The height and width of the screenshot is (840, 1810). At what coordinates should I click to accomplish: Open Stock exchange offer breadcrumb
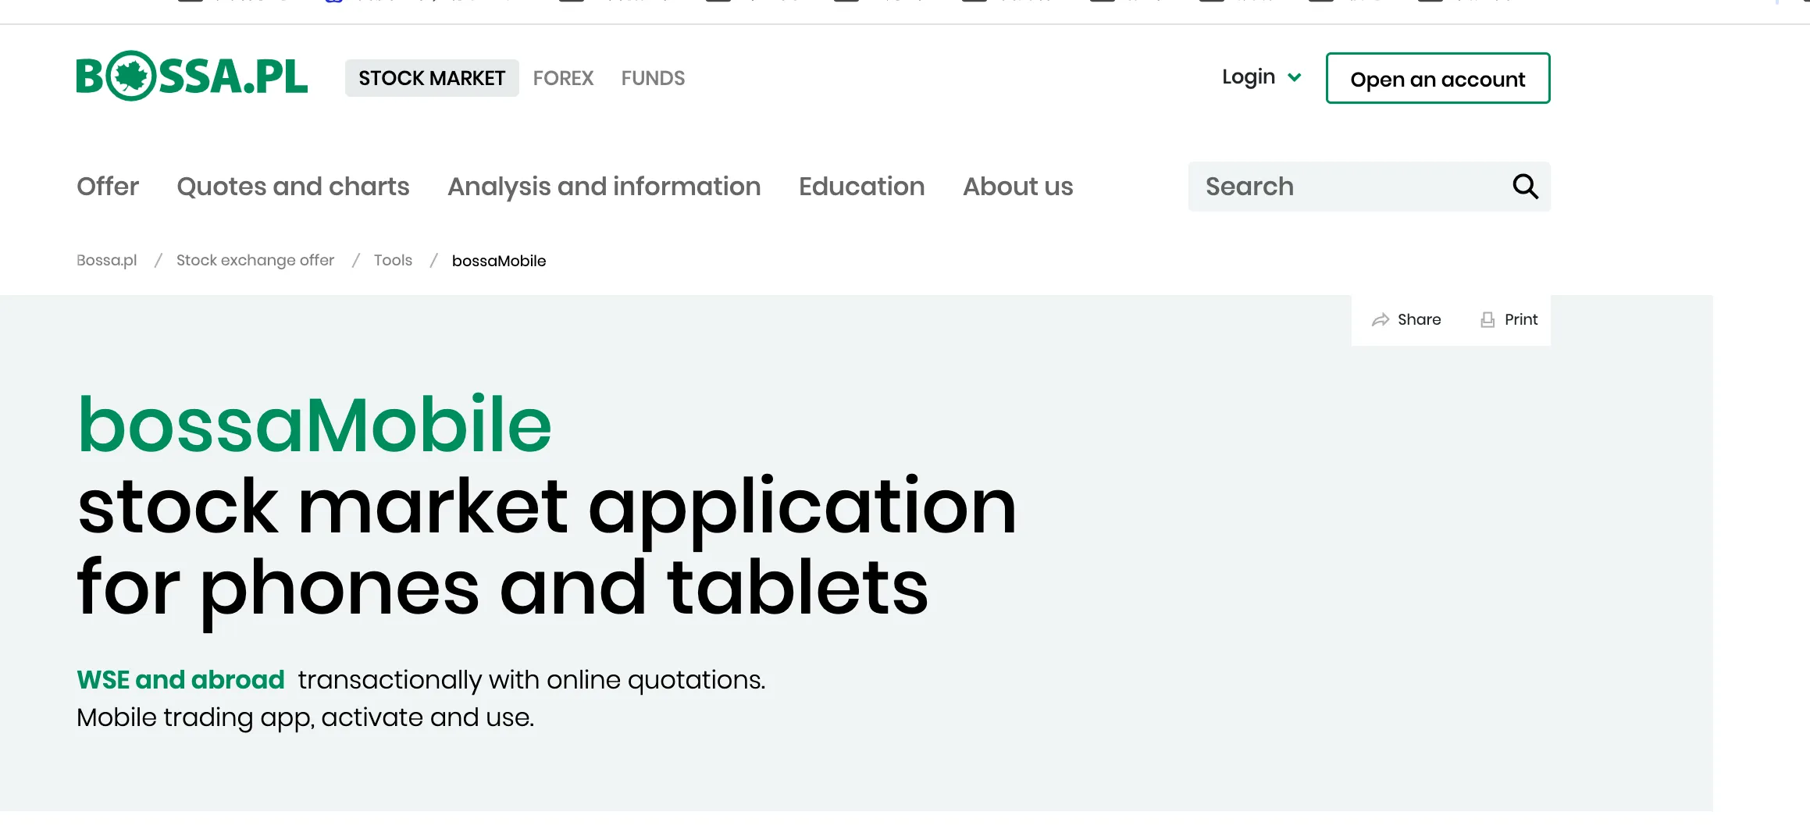[255, 261]
